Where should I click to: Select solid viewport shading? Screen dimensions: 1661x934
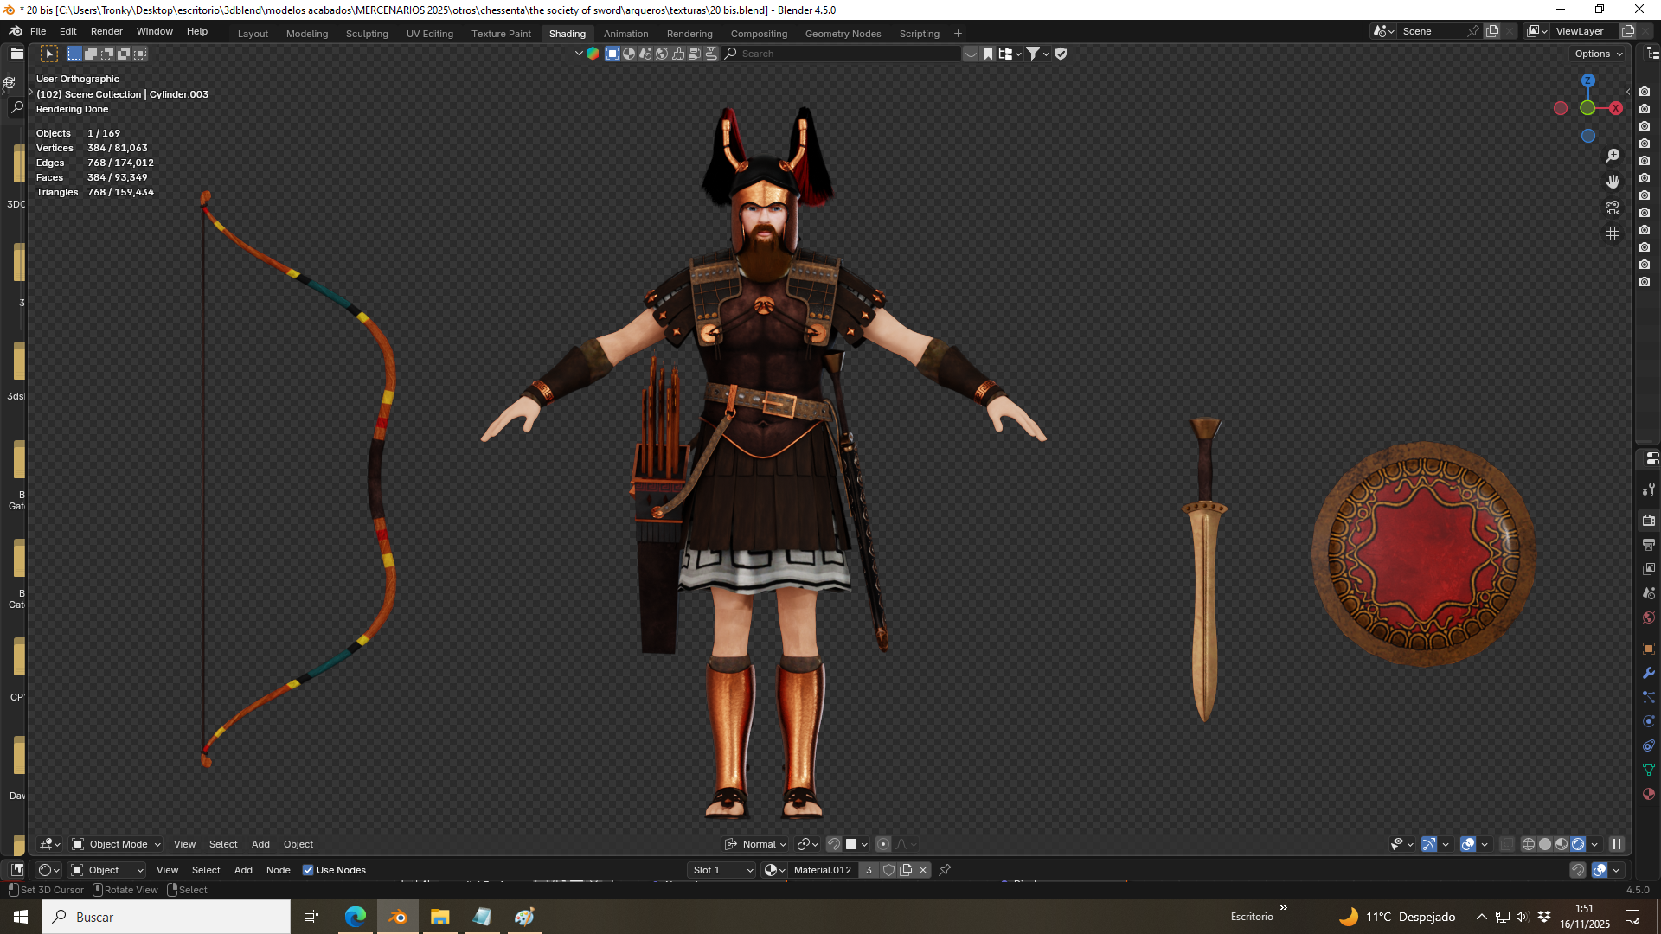click(x=1545, y=844)
